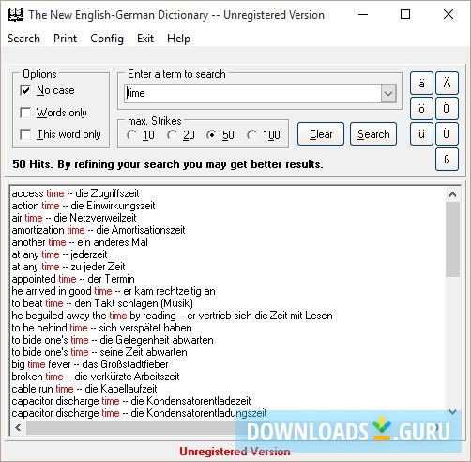
Task: Close the dictionary window
Action: coord(448,14)
